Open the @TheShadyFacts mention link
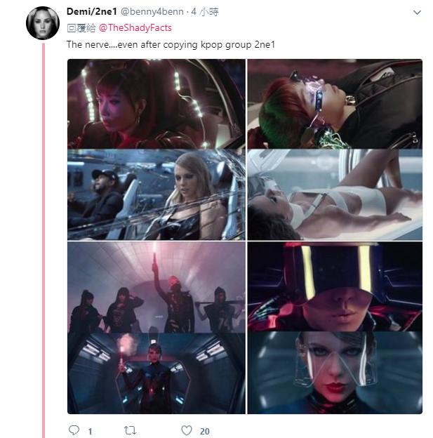This screenshot has height=438, width=433. 135,27
